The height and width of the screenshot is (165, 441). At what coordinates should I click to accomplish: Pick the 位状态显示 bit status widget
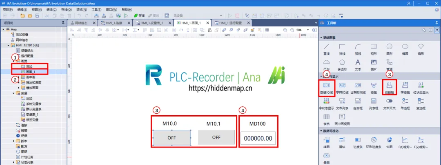pyautogui.click(x=421, y=88)
